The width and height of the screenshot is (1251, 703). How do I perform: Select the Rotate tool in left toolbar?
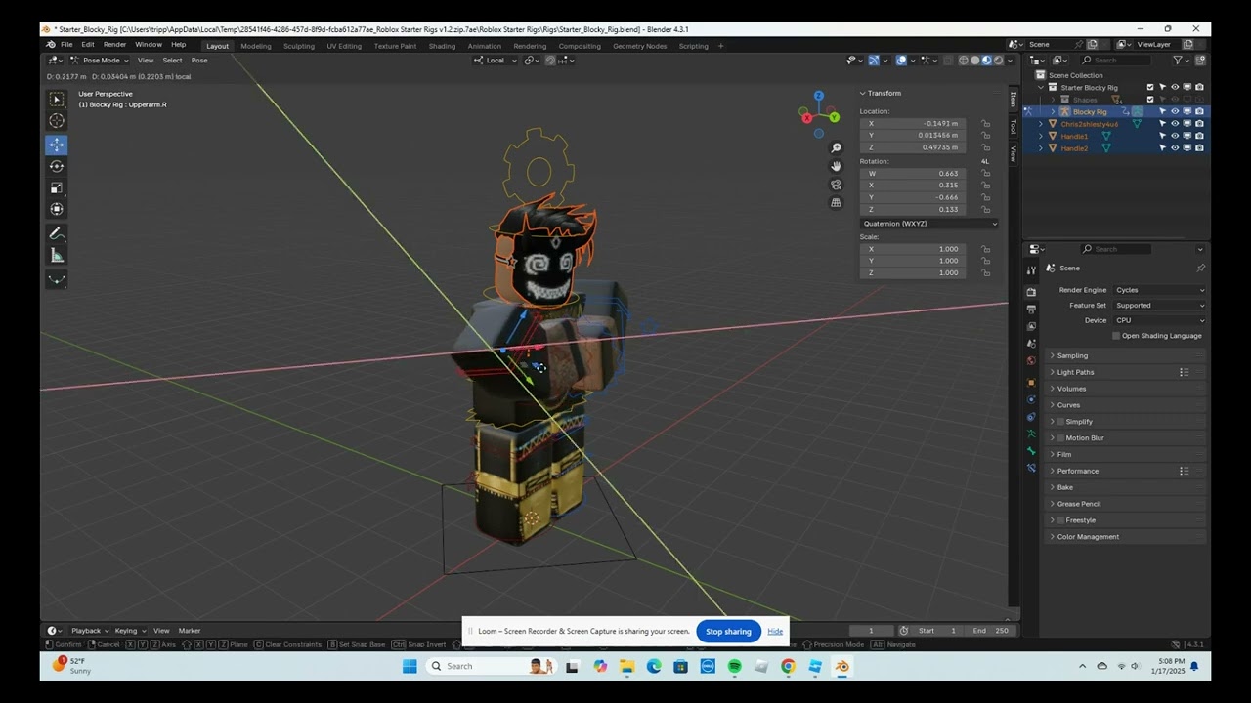[57, 166]
